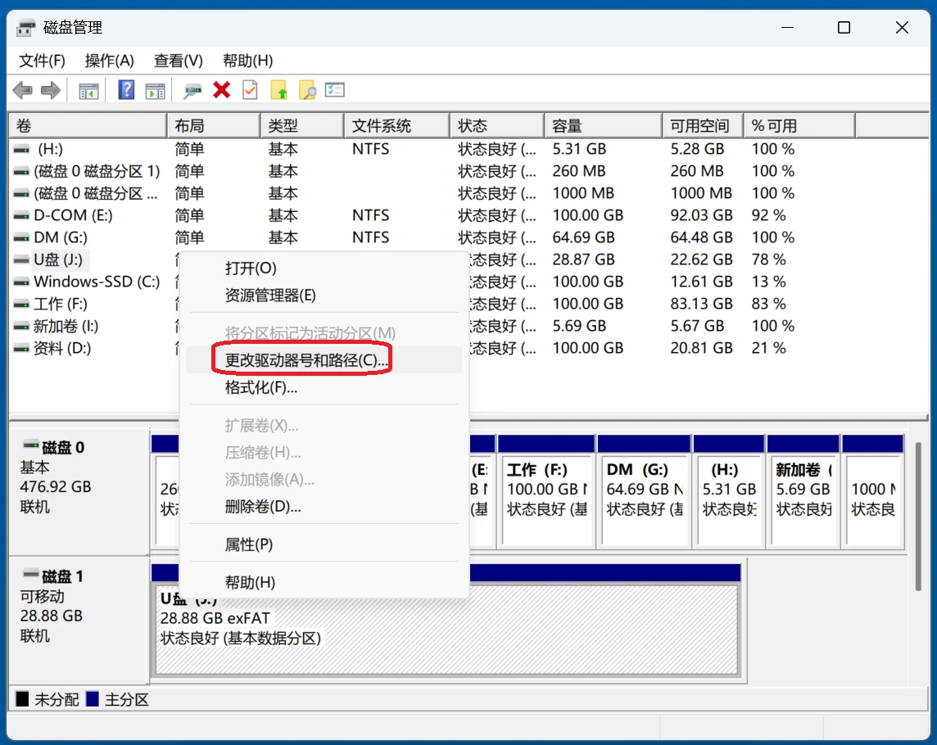Click the checkmark document properties toolbar icon

tap(250, 90)
